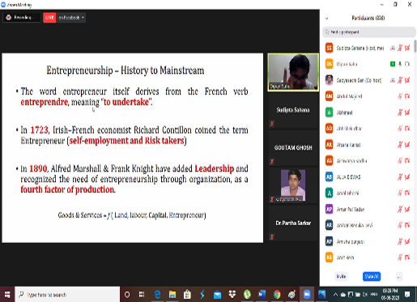
Task: Open the Windows Start menu
Action: point(7,295)
